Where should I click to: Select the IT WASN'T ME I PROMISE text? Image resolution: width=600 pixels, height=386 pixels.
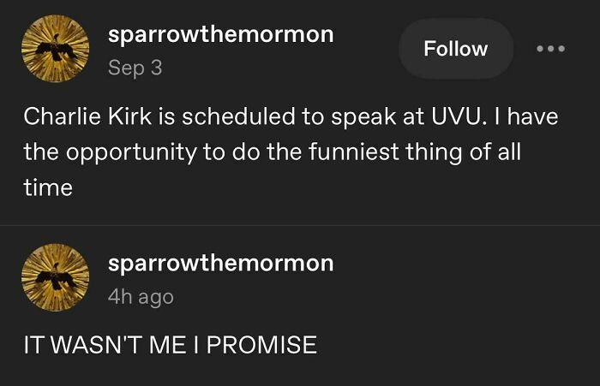[x=170, y=345]
